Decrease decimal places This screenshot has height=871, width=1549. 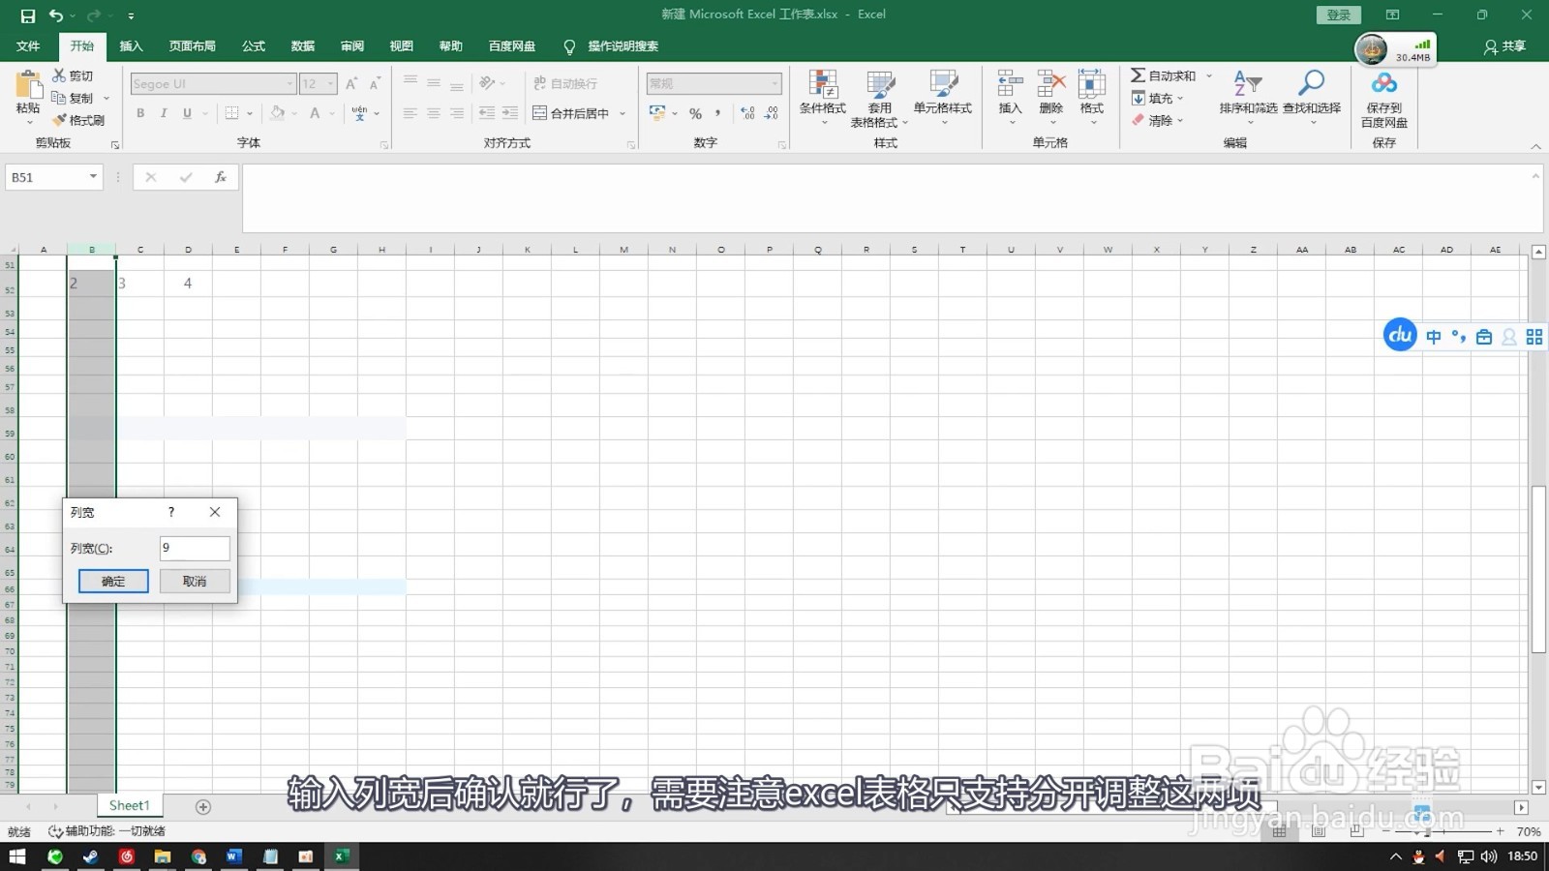[772, 113]
